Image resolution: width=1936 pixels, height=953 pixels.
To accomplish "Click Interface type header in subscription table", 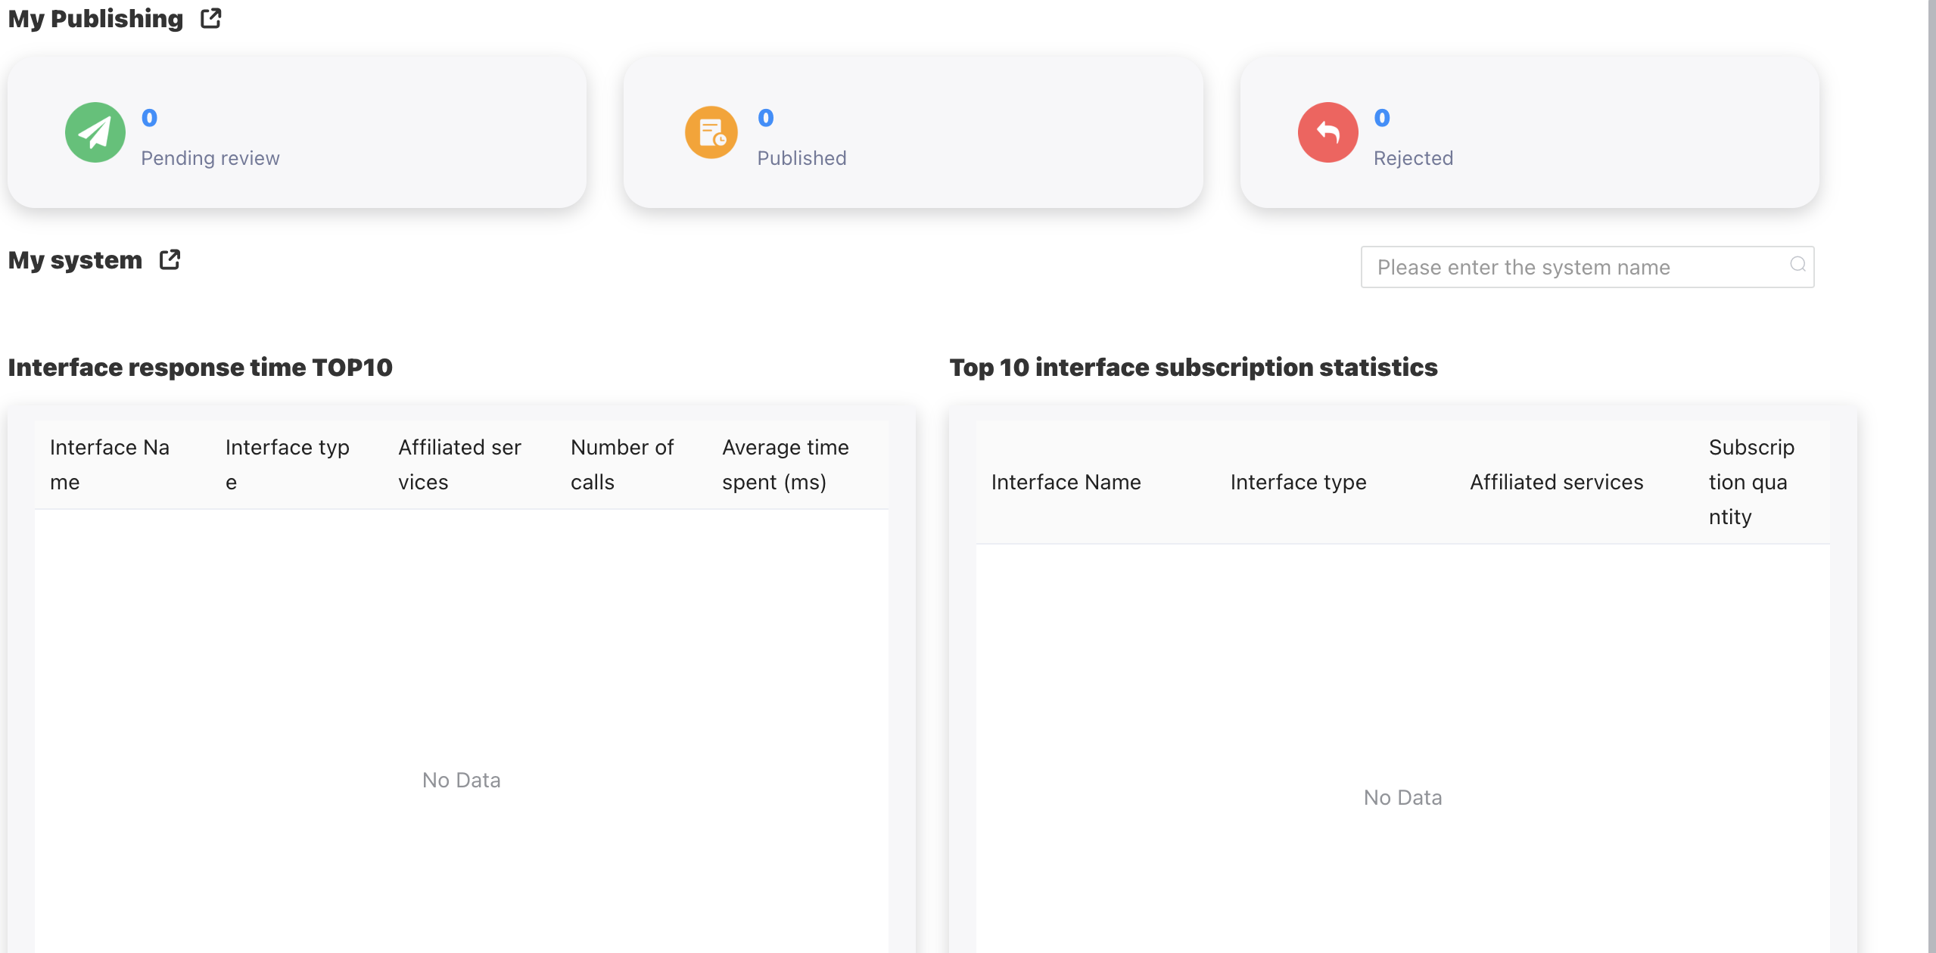I will (x=1298, y=482).
